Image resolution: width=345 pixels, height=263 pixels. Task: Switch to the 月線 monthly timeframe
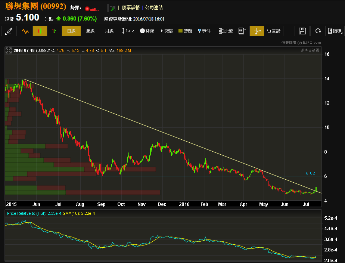point(109,31)
